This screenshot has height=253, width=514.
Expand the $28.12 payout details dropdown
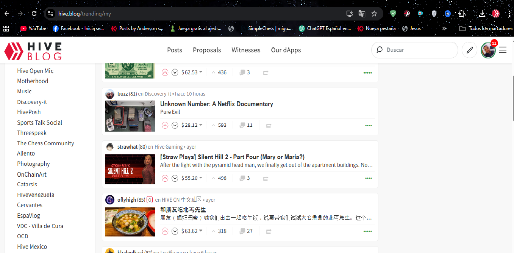[201, 125]
